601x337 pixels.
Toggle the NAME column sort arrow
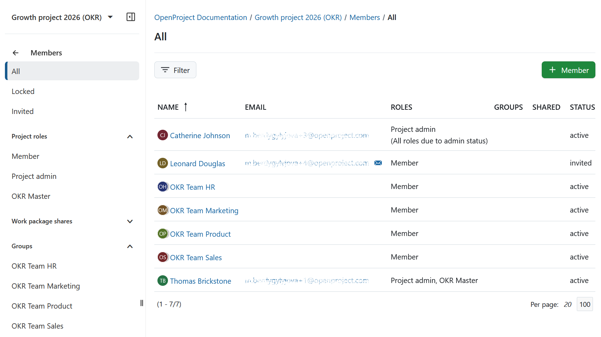(x=185, y=107)
